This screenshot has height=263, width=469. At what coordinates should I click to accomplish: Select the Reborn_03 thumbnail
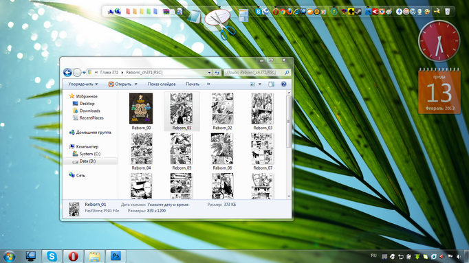(x=262, y=108)
